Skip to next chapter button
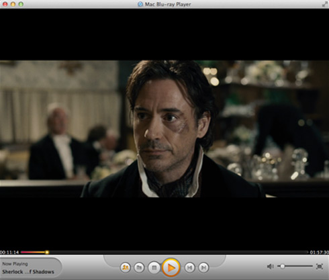This screenshot has width=329, height=280. 203,267
